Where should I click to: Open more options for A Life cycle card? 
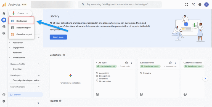coord(131,63)
